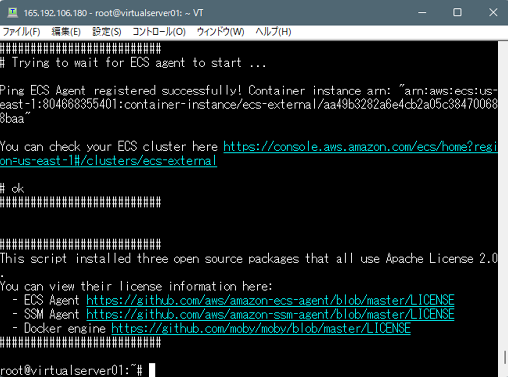Open the ECS Agent LICENSE GitHub link
Screen dimensions: 508x377
pos(270,300)
